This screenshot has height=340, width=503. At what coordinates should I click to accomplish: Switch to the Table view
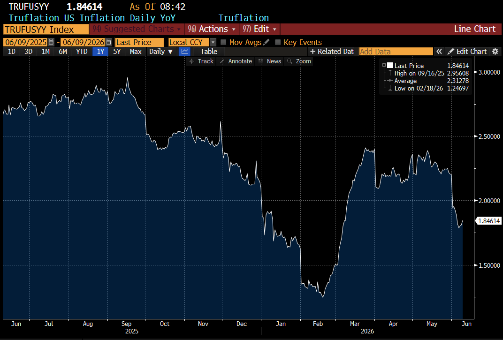[x=208, y=51]
